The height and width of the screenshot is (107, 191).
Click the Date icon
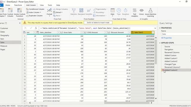tap(113, 12)
